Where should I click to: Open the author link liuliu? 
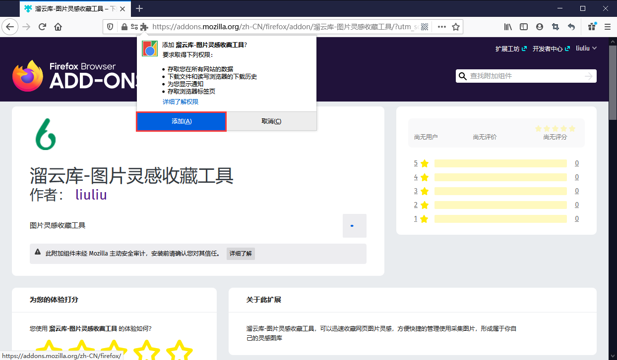pyautogui.click(x=91, y=195)
